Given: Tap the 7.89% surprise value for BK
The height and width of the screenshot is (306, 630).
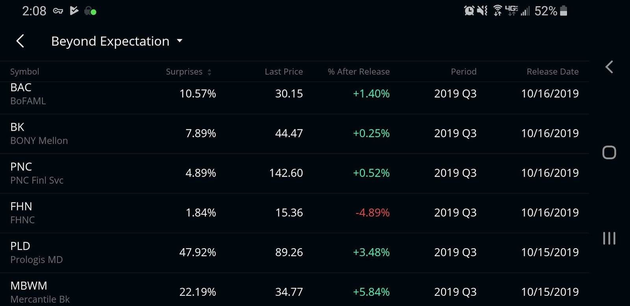Looking at the screenshot, I should [x=201, y=133].
